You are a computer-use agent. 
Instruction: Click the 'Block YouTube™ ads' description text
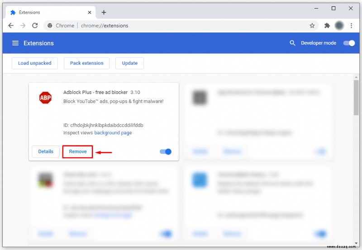click(114, 101)
